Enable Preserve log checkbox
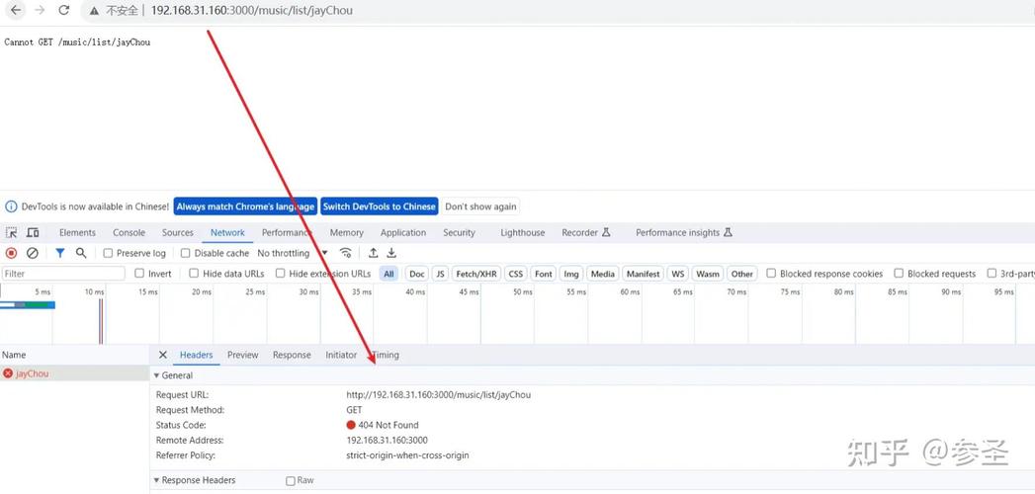1035x494 pixels. coord(109,253)
